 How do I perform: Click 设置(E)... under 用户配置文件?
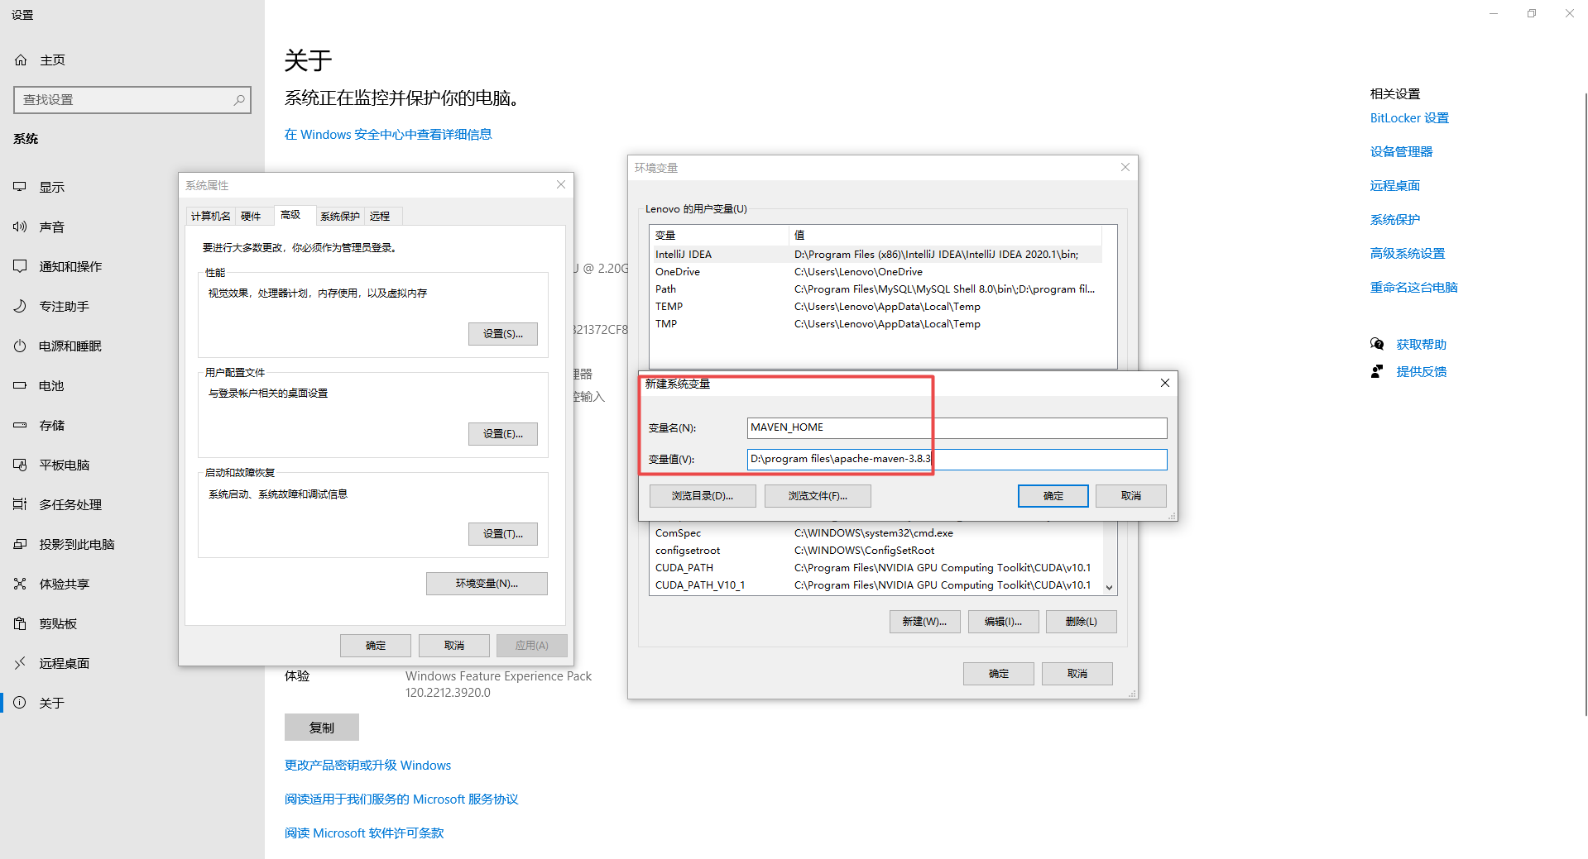pyautogui.click(x=503, y=434)
